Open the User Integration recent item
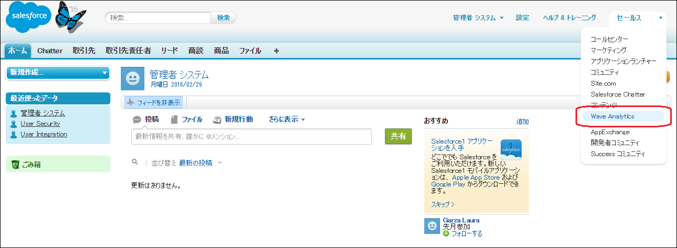Viewport: 677px width, 248px height. [44, 134]
